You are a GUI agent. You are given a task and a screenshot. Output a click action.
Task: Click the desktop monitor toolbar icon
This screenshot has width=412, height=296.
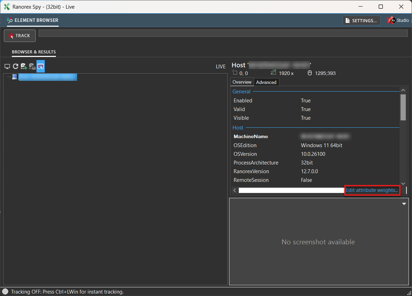point(7,66)
